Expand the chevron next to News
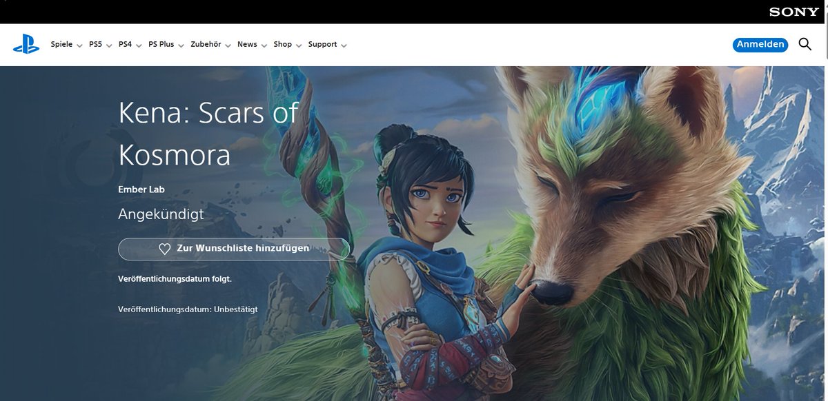Viewport: 828px width, 401px height. coord(264,45)
